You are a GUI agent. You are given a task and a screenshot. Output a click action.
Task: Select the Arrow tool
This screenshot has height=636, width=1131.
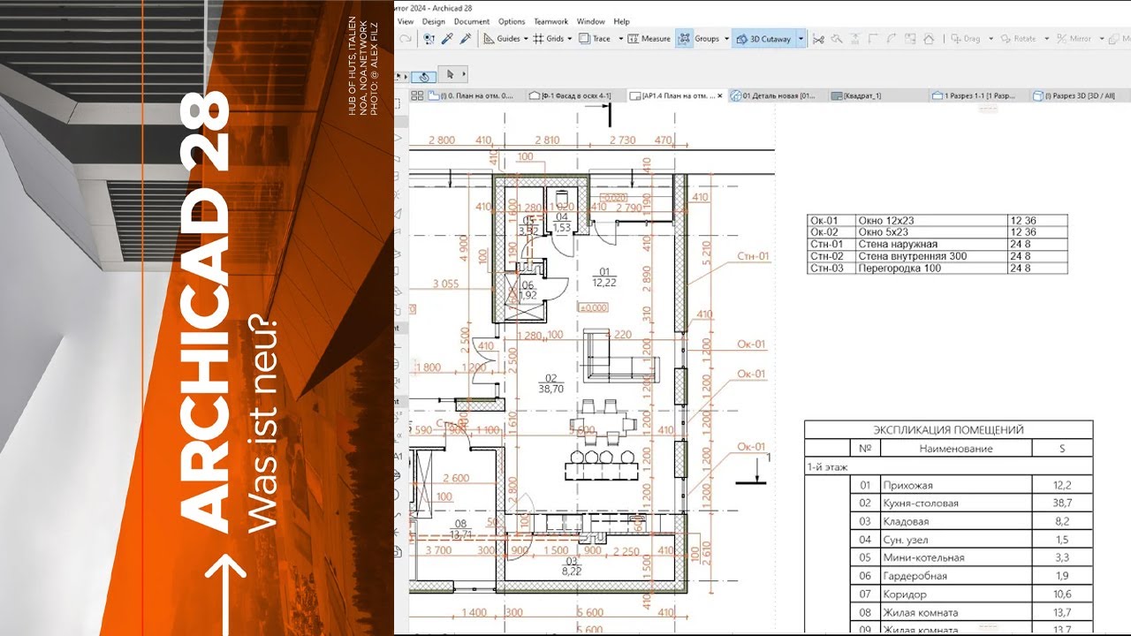coord(451,74)
